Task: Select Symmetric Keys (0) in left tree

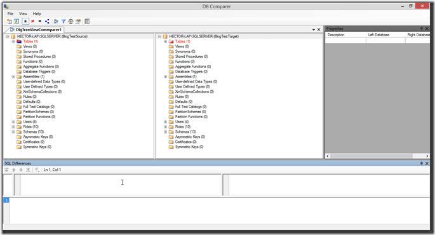Action: pos(37,147)
